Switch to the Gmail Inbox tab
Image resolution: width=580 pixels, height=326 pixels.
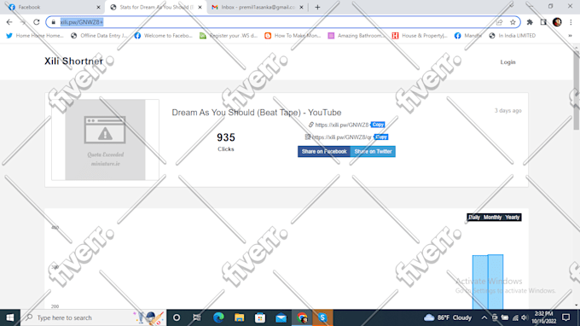257,7
